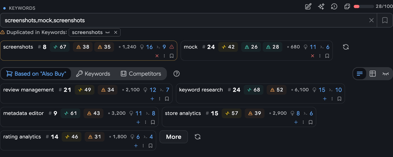
Task: Add the keyword research suggestion
Action: (x=325, y=99)
